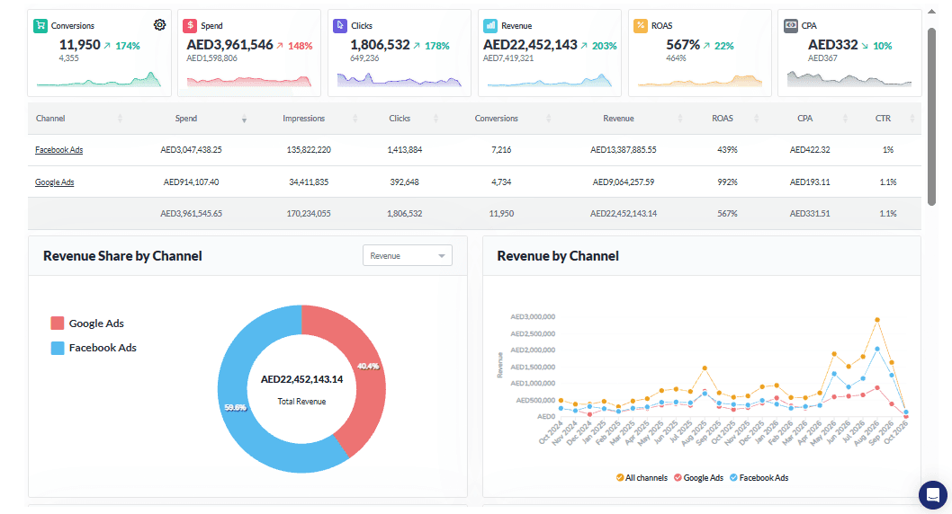Toggle All channels series in legend
This screenshot has height=514, width=952.
pyautogui.click(x=642, y=478)
